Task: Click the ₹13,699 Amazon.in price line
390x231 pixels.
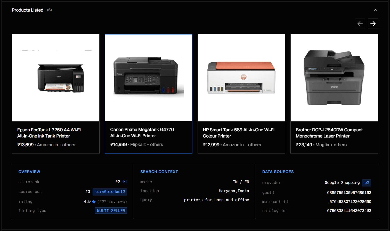Action: click(x=46, y=145)
